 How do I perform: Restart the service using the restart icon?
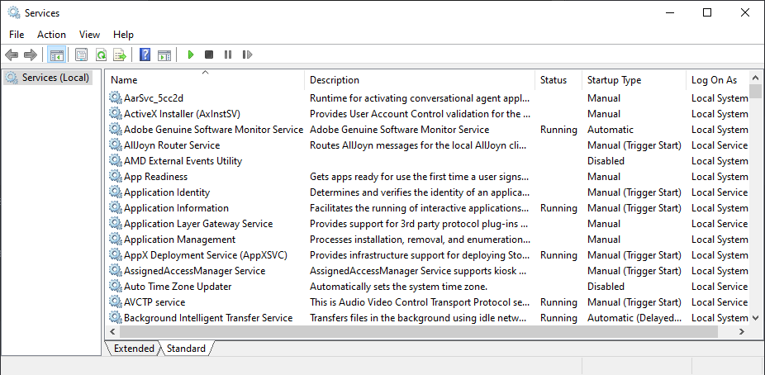[x=247, y=55]
